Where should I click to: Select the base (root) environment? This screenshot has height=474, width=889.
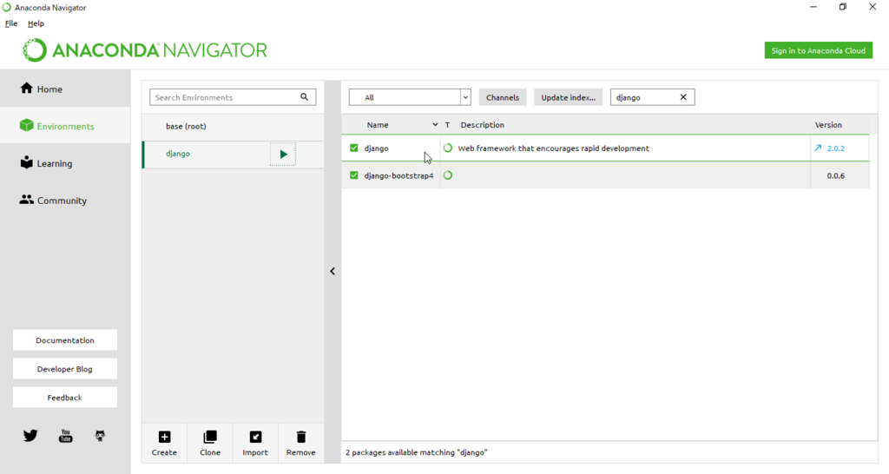click(x=233, y=126)
